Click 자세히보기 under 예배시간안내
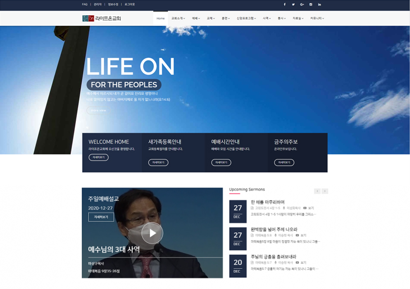The height and width of the screenshot is (289, 410). (221, 163)
